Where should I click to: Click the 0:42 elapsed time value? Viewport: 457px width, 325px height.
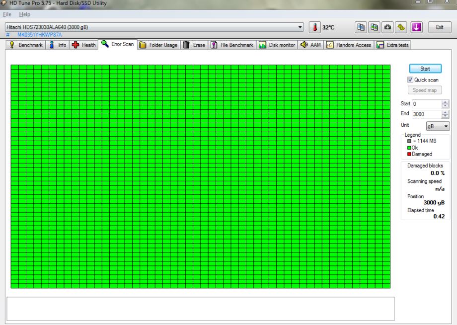tap(439, 216)
